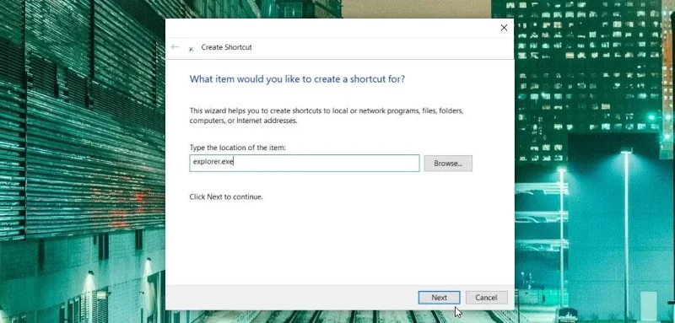The height and width of the screenshot is (323, 675).
Task: Open the Browse... file picker
Action: pyautogui.click(x=448, y=164)
